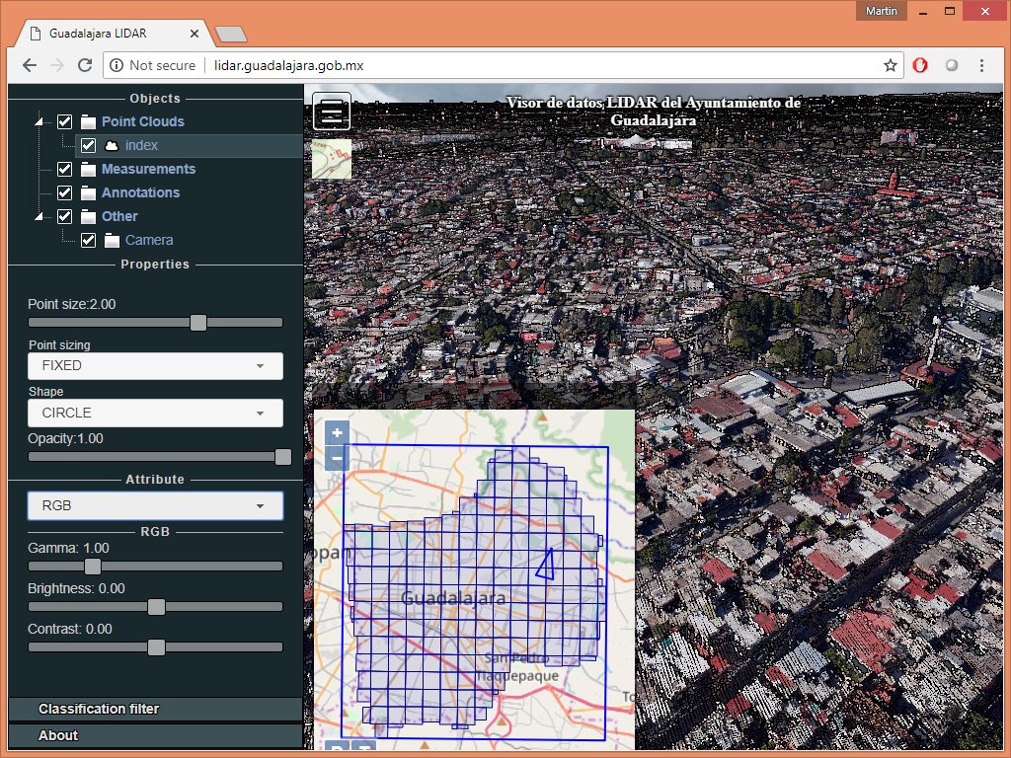Toggle the minimap thumbnail icon
Viewport: 1011px width, 758px height.
pos(332,159)
